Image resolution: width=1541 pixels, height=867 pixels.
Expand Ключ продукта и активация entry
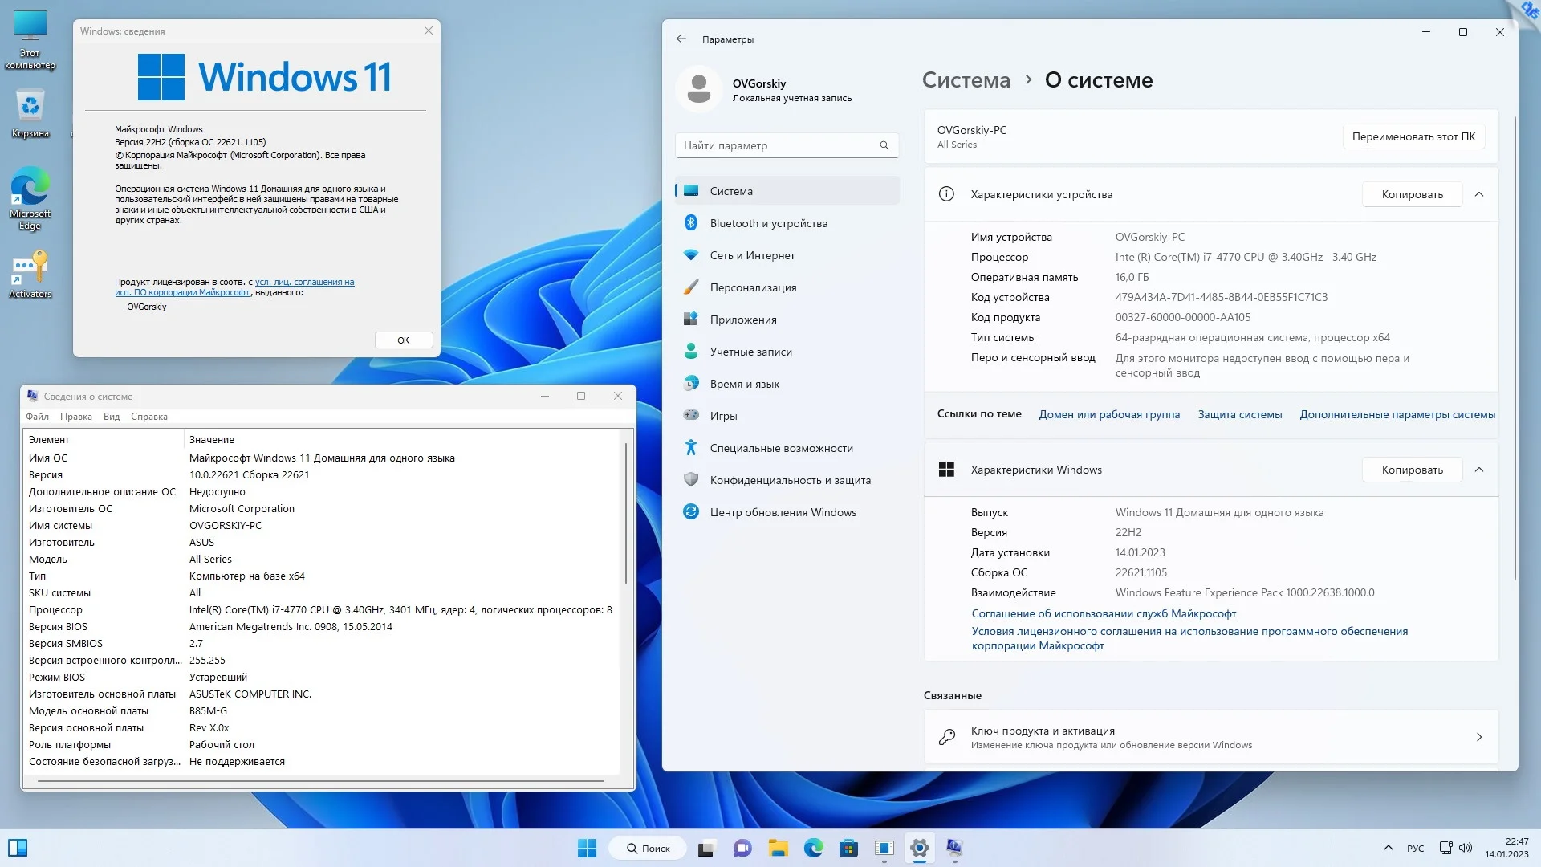(1479, 737)
